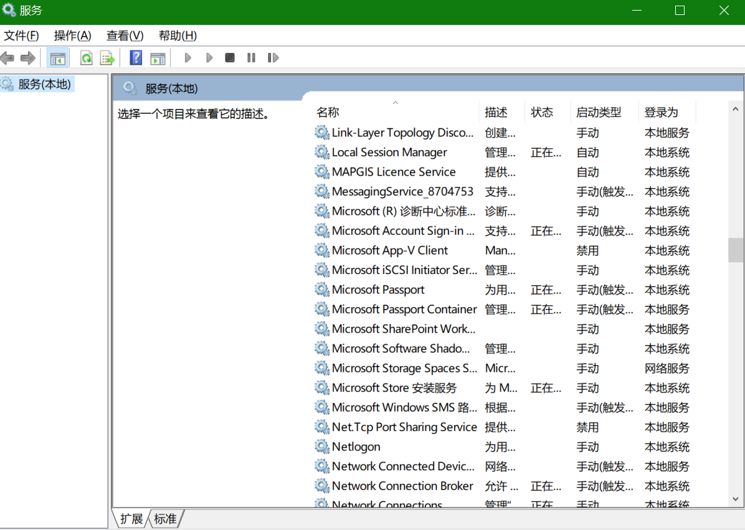Click gear icon beside Netlogon
745x530 pixels.
[x=322, y=447]
